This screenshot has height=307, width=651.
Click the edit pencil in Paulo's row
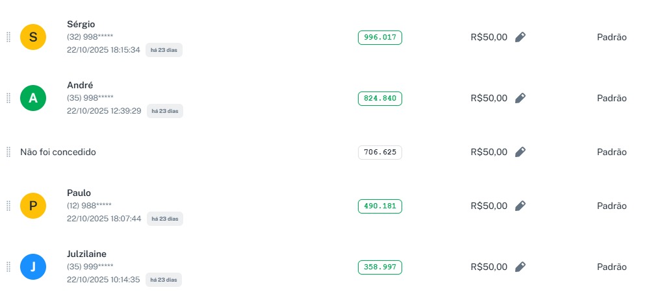pyautogui.click(x=520, y=206)
